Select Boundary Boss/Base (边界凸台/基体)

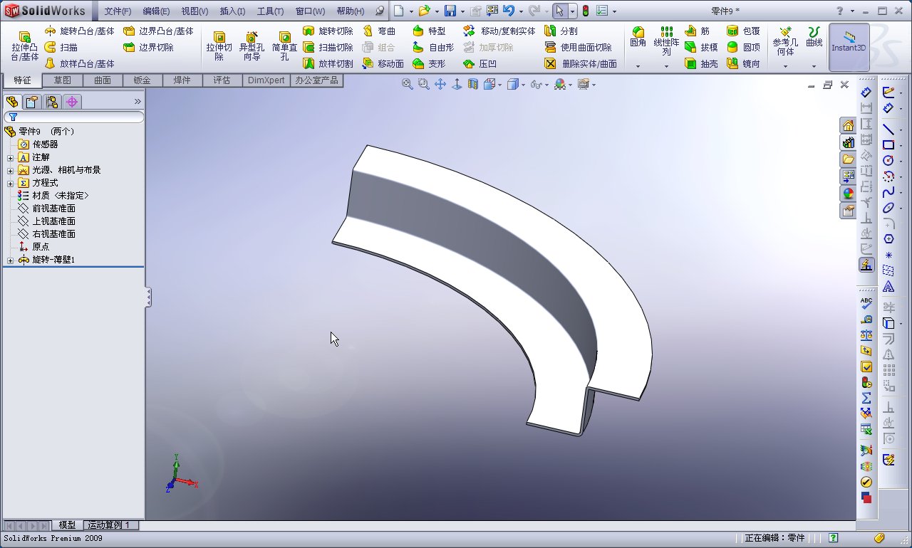[158, 31]
